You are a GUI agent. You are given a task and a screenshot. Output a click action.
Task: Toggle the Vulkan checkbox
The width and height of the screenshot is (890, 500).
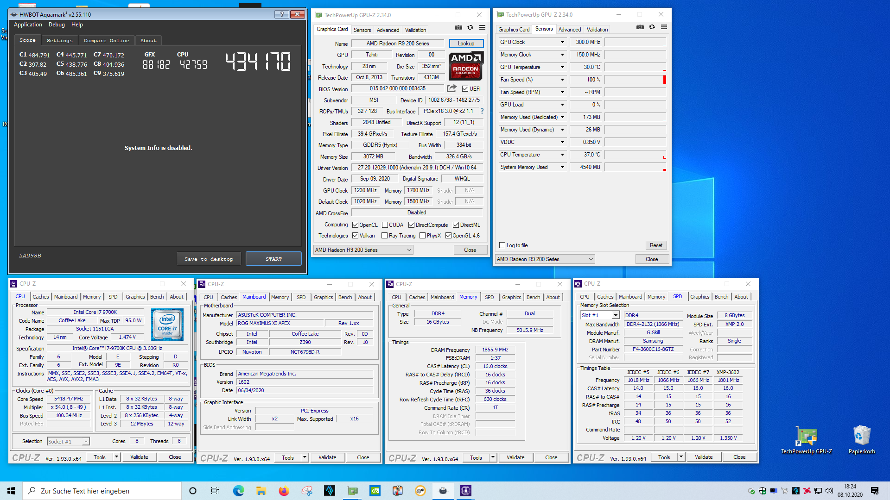point(355,236)
